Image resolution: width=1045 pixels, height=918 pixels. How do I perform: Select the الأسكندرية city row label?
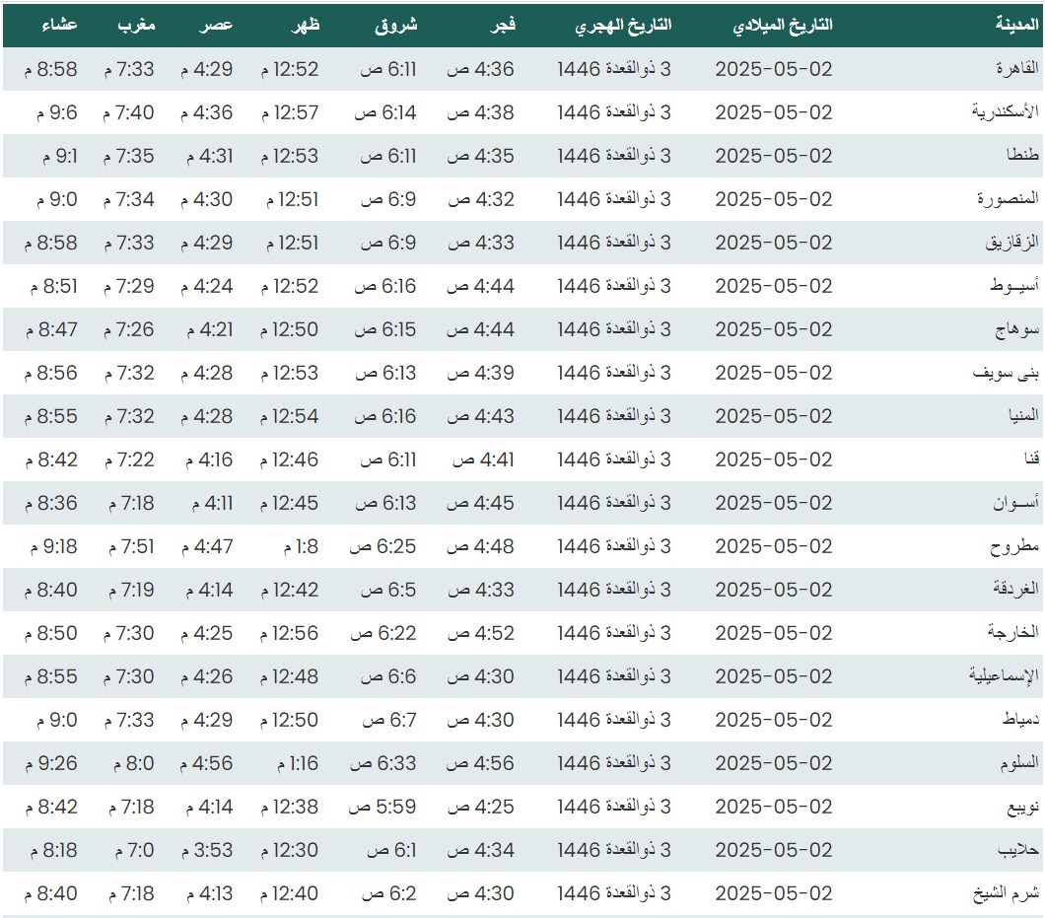(x=1001, y=112)
